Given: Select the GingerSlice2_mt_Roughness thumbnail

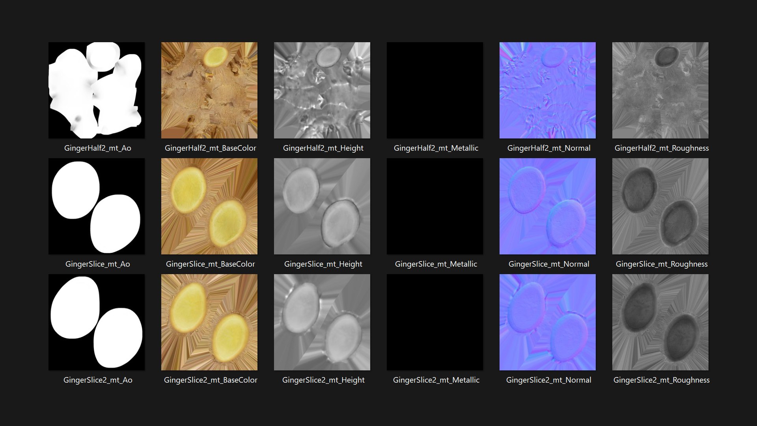Looking at the screenshot, I should [x=660, y=322].
